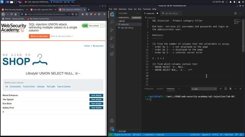Open the Selection menu

coord(122,9)
